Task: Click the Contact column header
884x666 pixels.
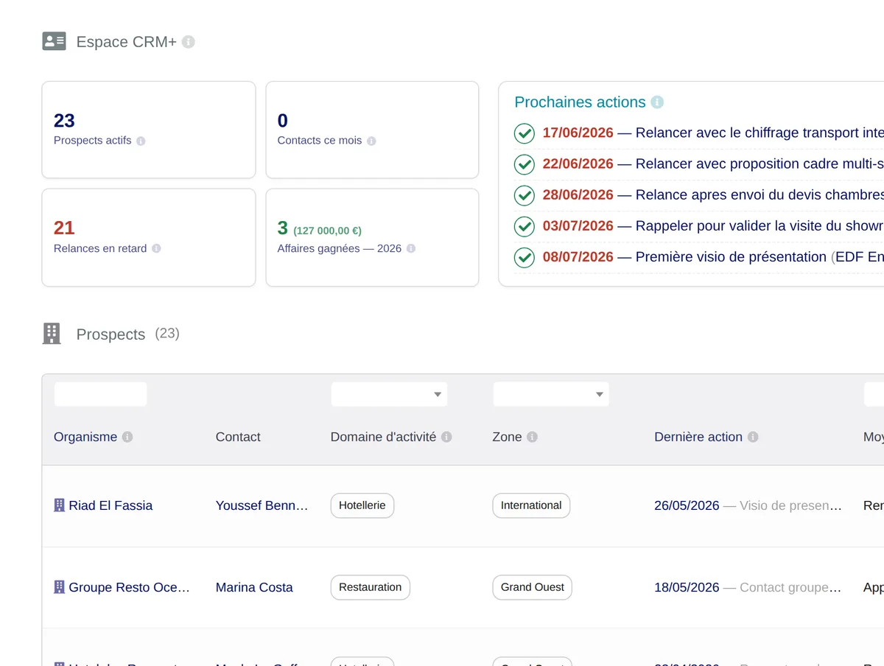Action: (238, 437)
